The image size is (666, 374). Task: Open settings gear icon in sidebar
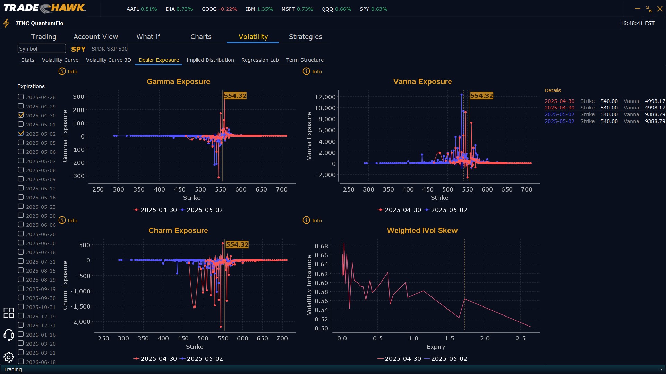tap(9, 357)
